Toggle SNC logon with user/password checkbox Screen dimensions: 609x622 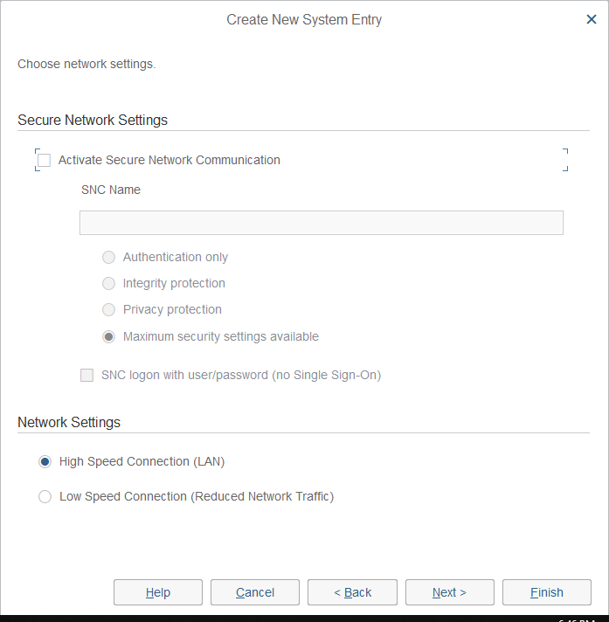point(87,376)
